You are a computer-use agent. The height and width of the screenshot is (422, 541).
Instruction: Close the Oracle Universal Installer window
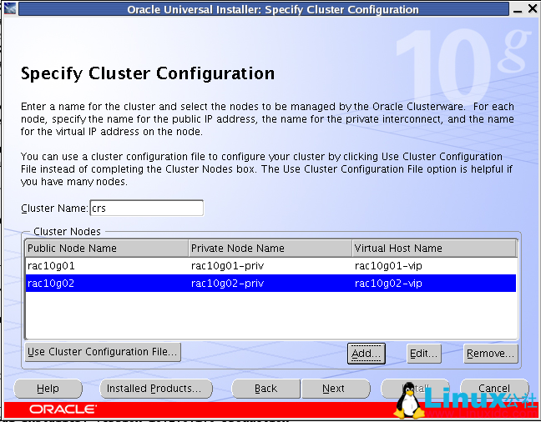[x=533, y=8]
